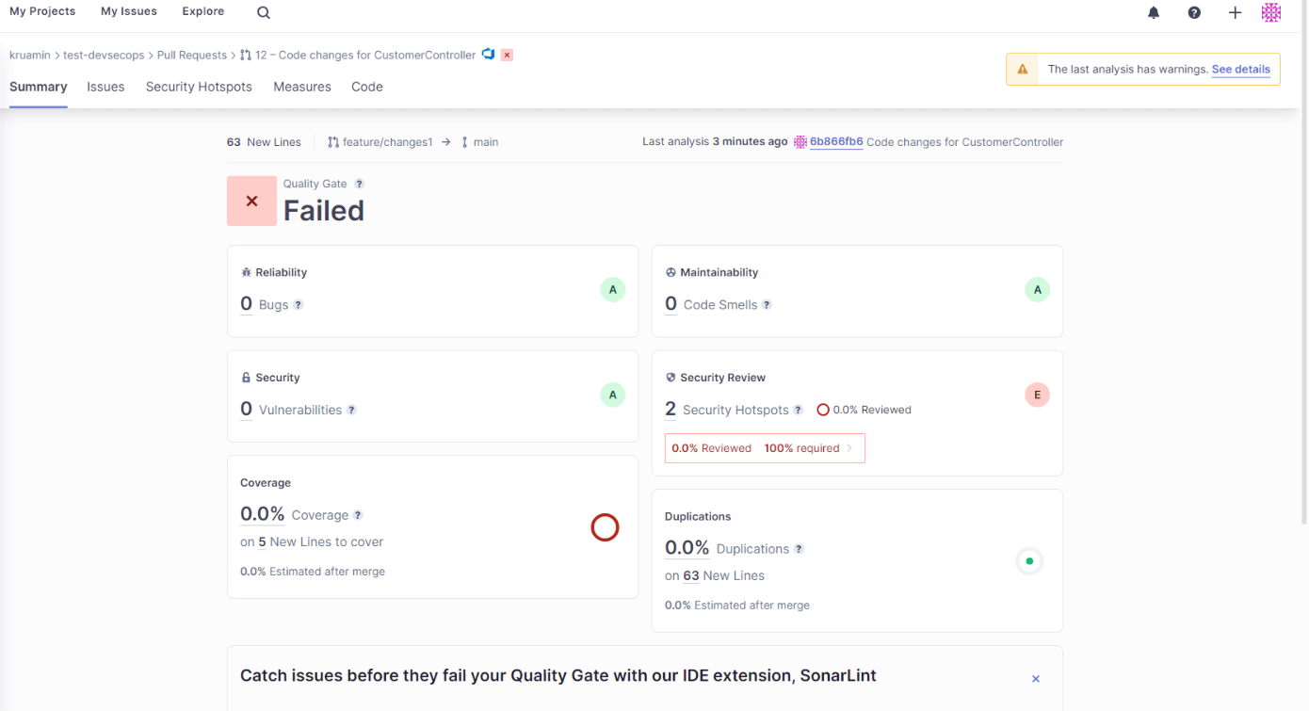Click the commit author avatar near 6b866fb6
This screenshot has width=1309, height=711.
click(x=800, y=142)
